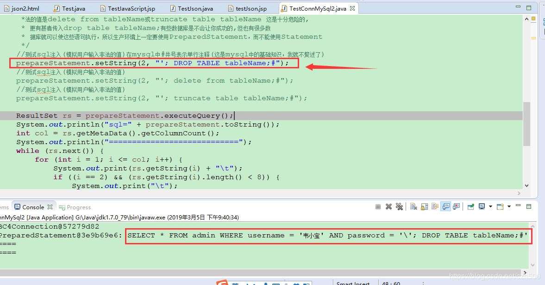
Task: Select Show Console When Standard Error Changes
Action: (456, 206)
